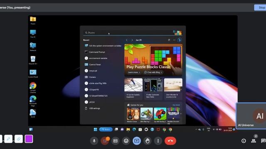Open Edit the system environment variables
Image resolution: width=266 pixels, height=149 pixels.
(x=103, y=46)
